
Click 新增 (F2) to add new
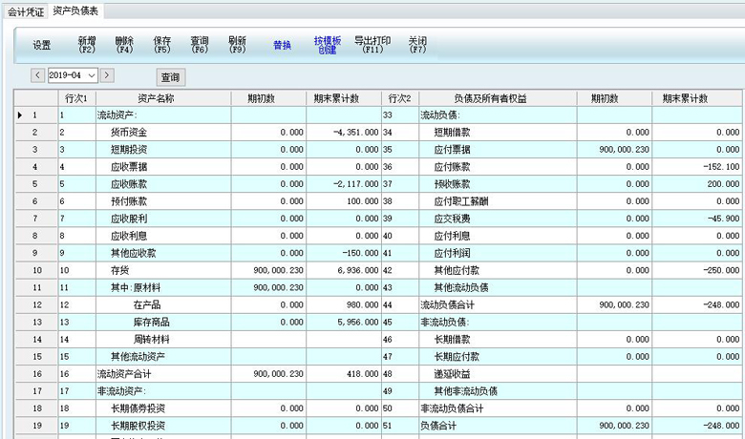tap(87, 45)
